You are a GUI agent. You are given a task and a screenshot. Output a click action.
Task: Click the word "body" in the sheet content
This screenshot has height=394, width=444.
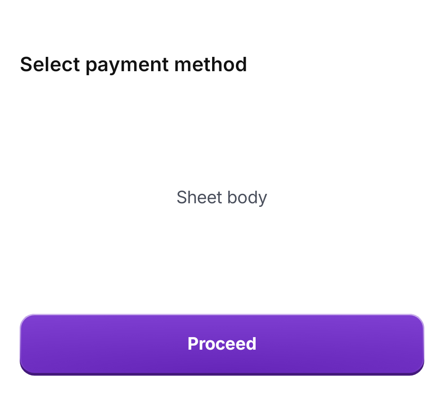[x=247, y=197]
